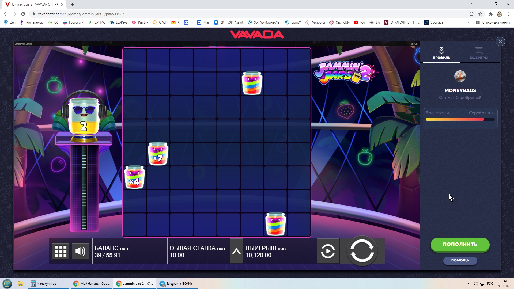Change the РУС input language

(490, 284)
